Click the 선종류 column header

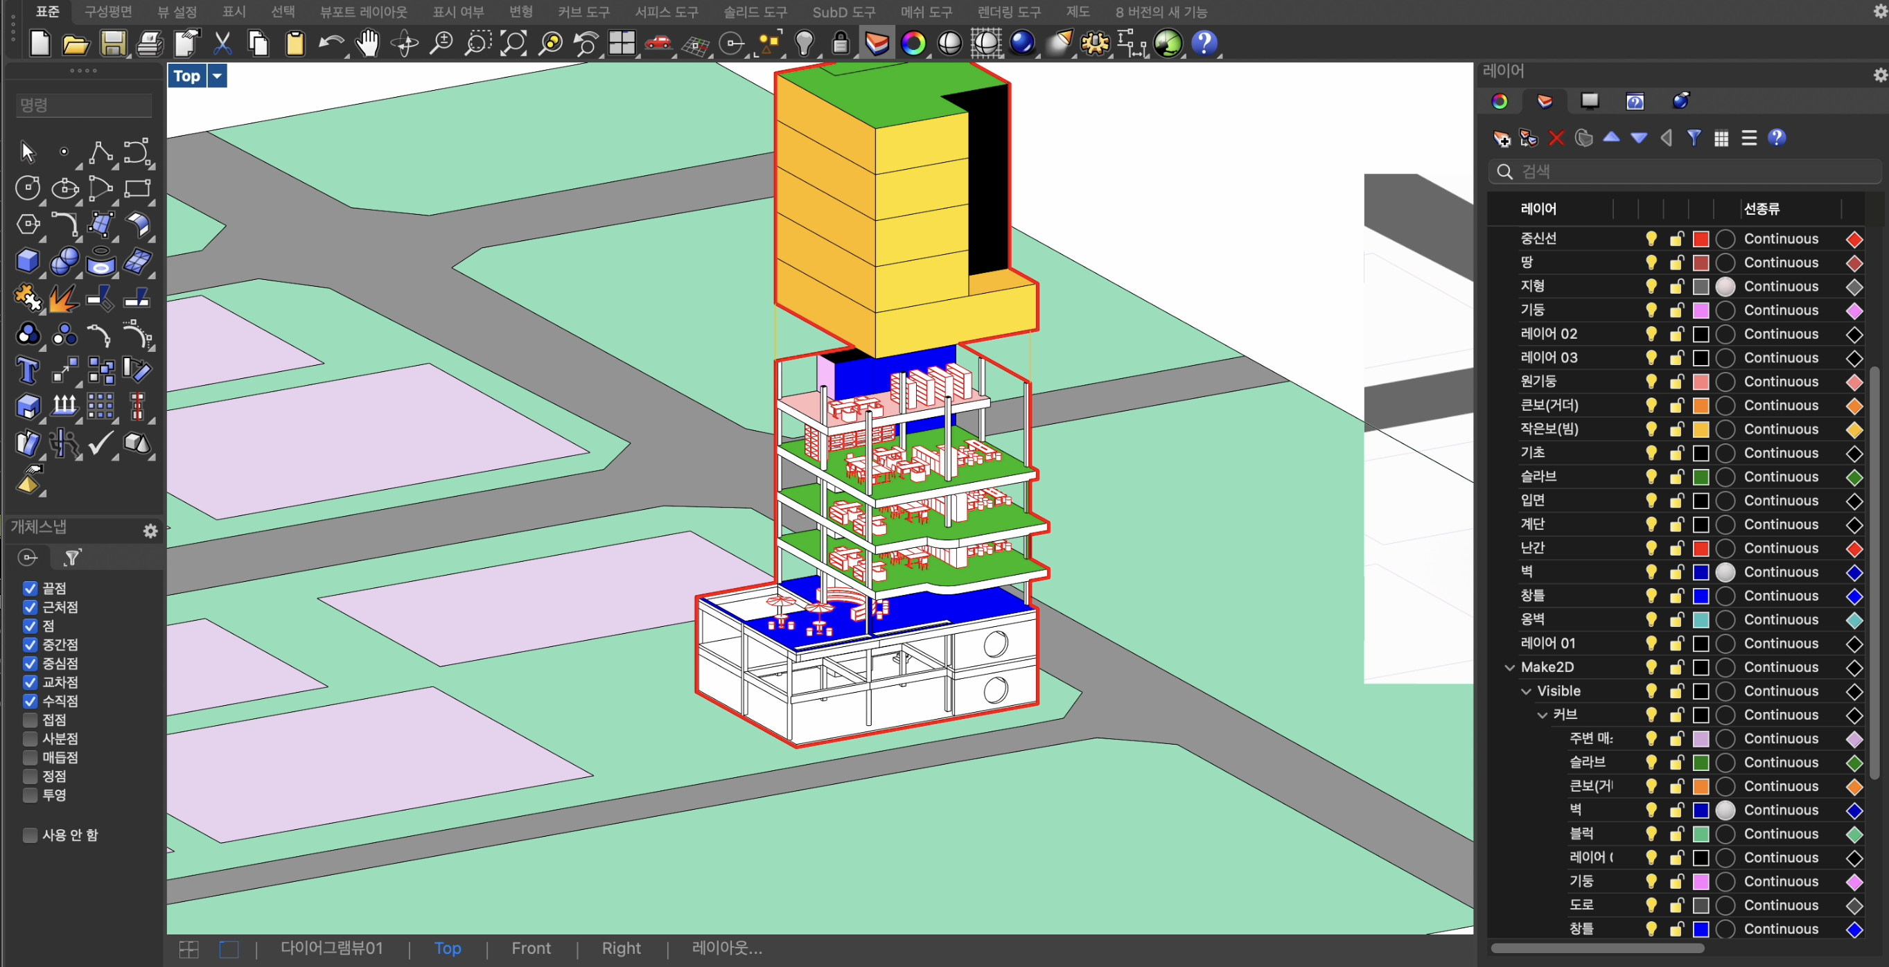(x=1761, y=209)
